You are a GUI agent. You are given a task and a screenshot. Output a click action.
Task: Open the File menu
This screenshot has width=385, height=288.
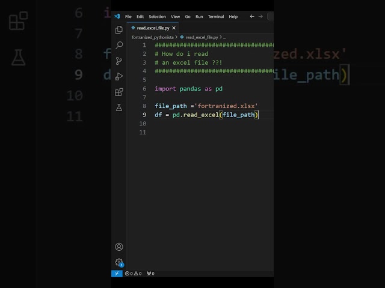(128, 17)
